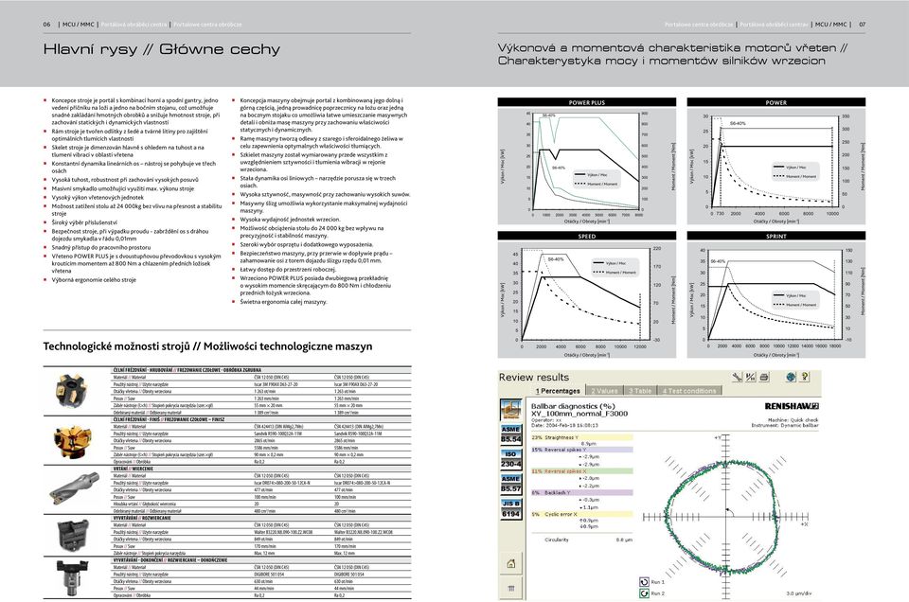Image resolution: width=909 pixels, height=602 pixels.
Task: Click the bottom sidebar icon below home
Action: click(x=510, y=589)
